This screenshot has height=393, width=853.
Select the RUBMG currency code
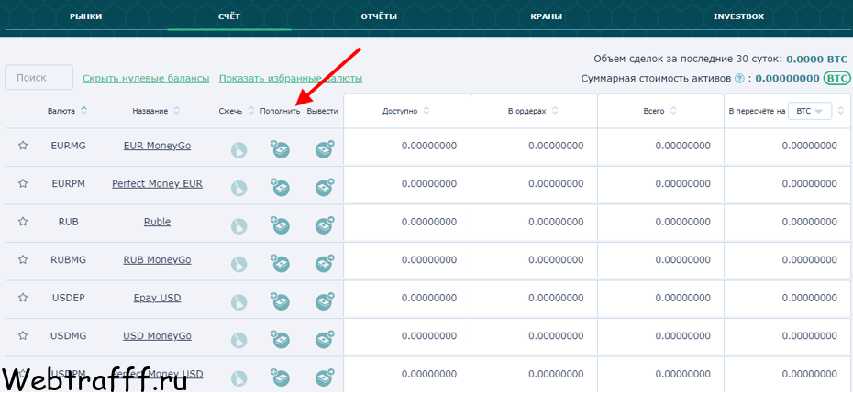(69, 260)
